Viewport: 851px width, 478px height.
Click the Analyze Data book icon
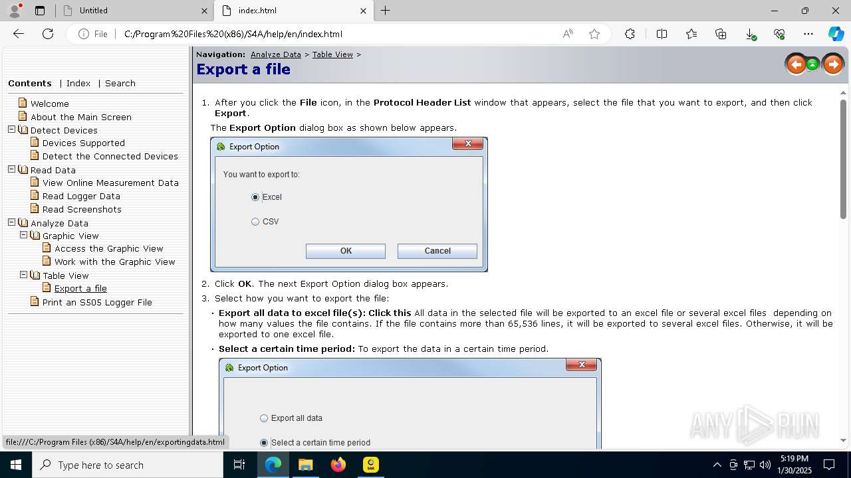coord(23,222)
